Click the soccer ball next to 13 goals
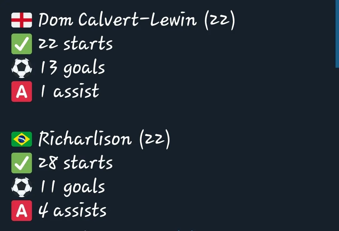 click(x=21, y=68)
